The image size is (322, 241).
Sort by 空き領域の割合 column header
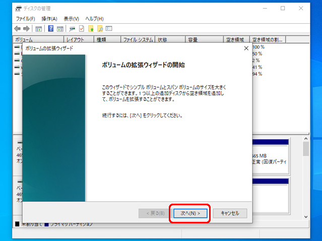(268, 40)
